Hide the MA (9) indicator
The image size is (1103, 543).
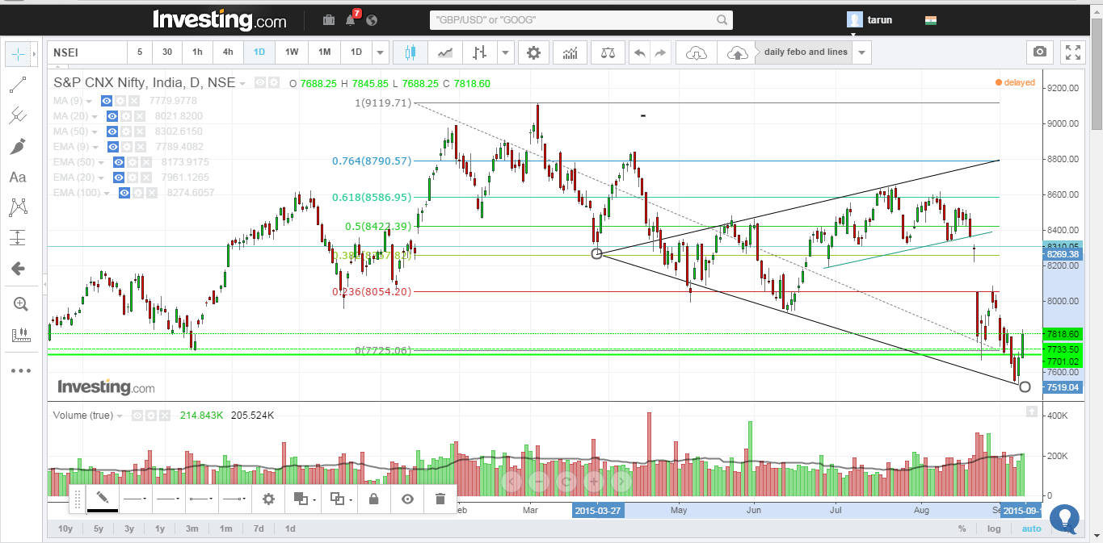[x=106, y=101]
